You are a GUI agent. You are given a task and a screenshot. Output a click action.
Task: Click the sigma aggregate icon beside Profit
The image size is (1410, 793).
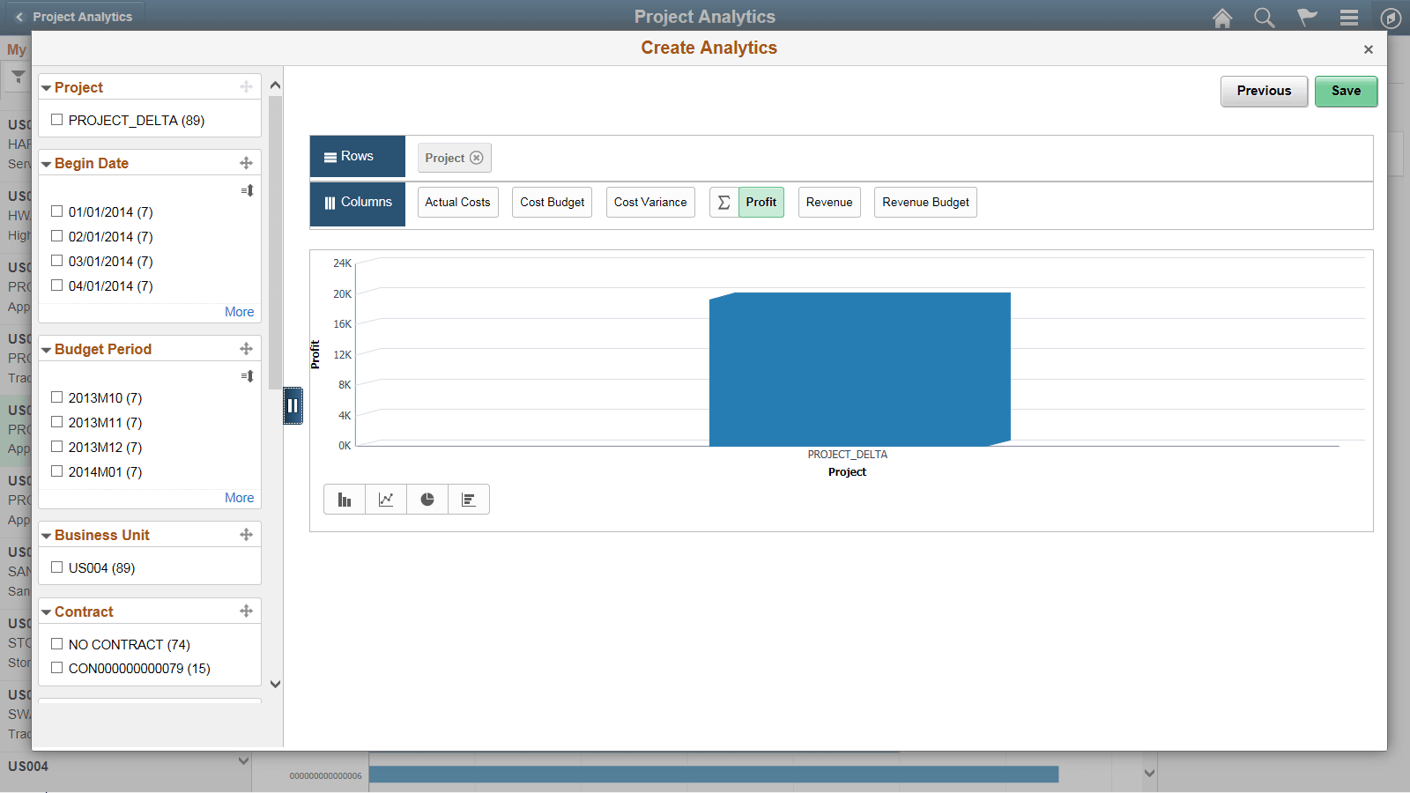[x=724, y=202]
